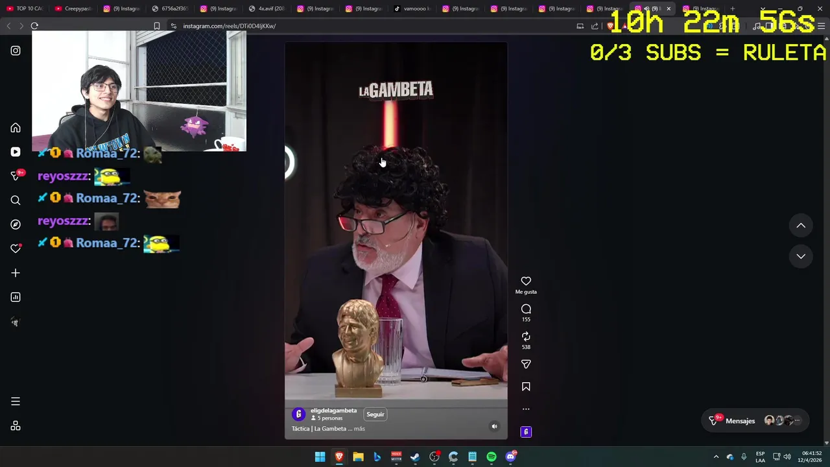Open the dashboard chart icon in the sidebar

[16, 297]
